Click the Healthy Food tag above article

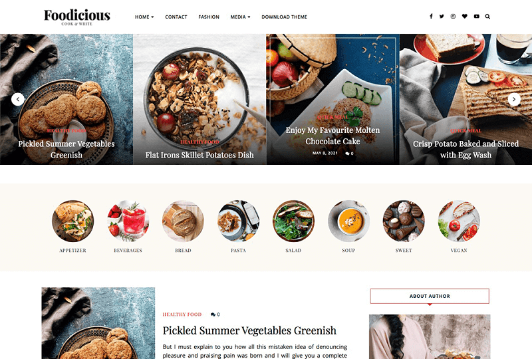tap(182, 314)
